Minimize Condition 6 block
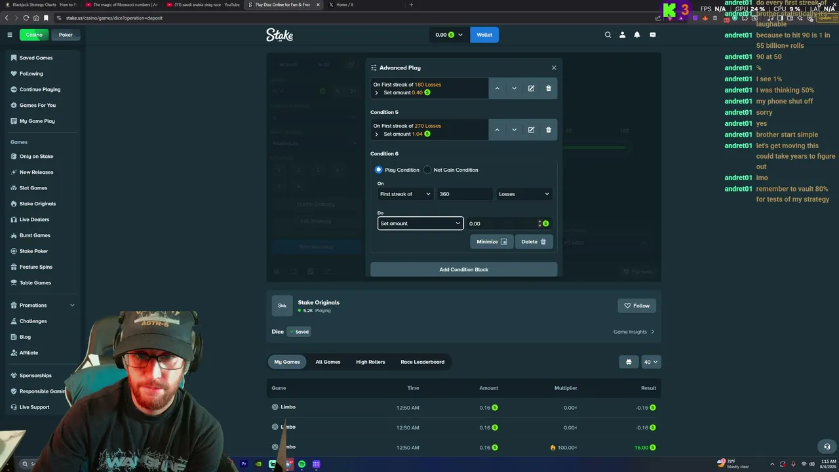Screen dimensions: 839x472 tap(492, 242)
